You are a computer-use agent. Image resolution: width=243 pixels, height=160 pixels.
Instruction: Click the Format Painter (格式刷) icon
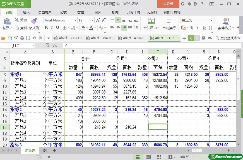coord(34,21)
